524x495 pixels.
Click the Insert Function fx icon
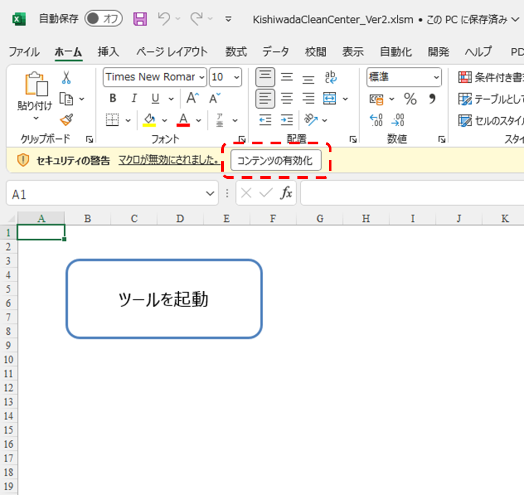(x=286, y=193)
